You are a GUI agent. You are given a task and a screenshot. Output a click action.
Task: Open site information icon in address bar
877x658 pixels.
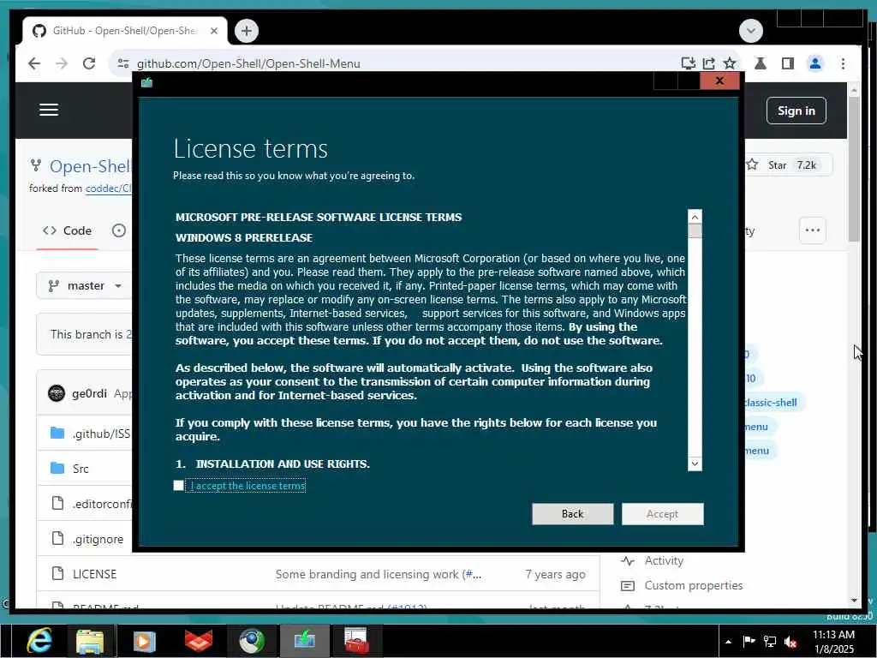(x=123, y=63)
